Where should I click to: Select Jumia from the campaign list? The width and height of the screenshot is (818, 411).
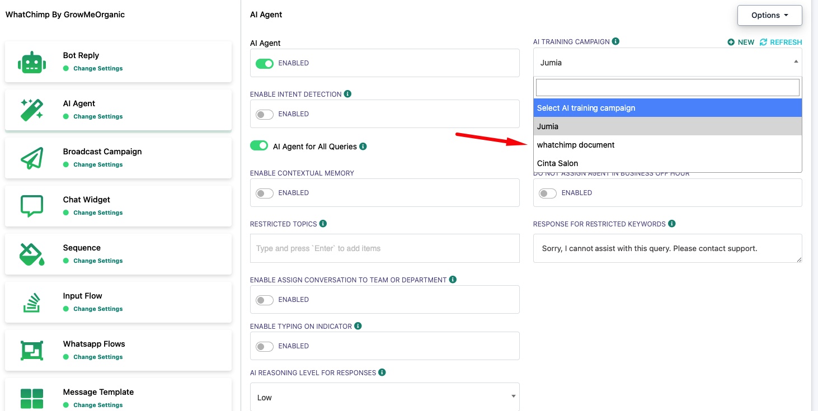[667, 126]
